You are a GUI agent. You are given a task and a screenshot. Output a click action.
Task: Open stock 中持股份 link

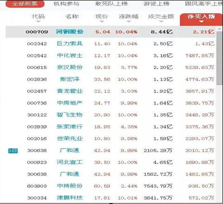70,186
